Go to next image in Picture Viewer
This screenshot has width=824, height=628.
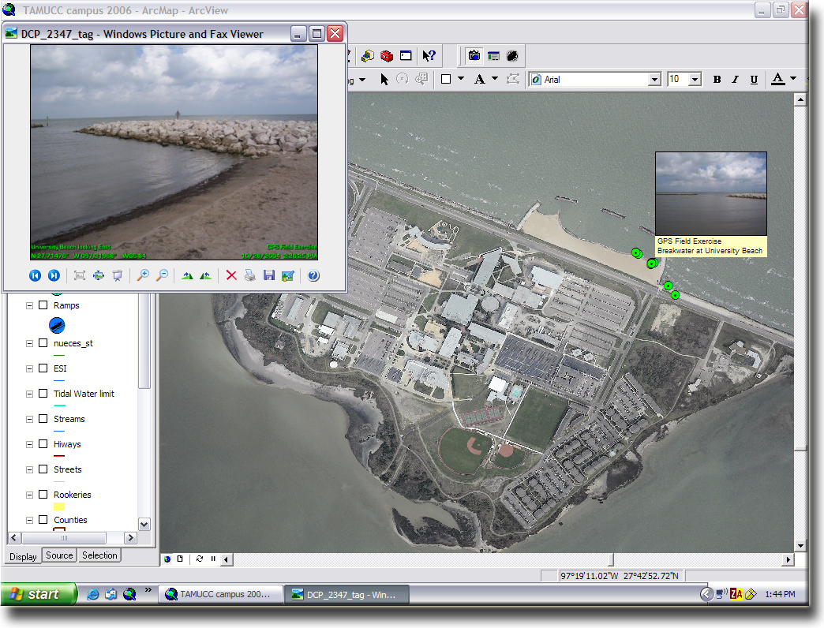coord(54,275)
